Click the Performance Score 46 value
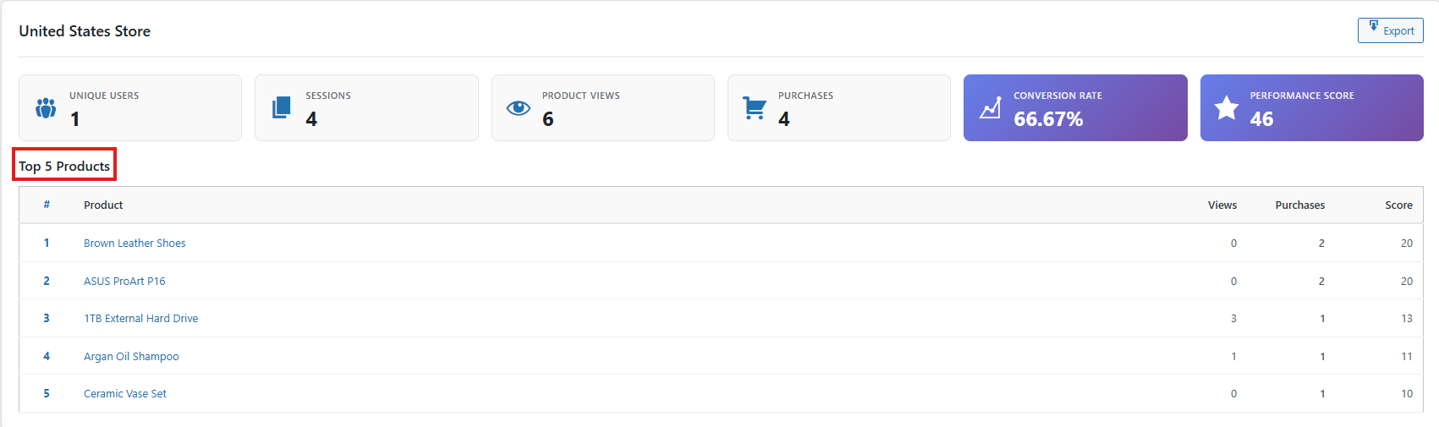The image size is (1439, 427). (x=1261, y=119)
